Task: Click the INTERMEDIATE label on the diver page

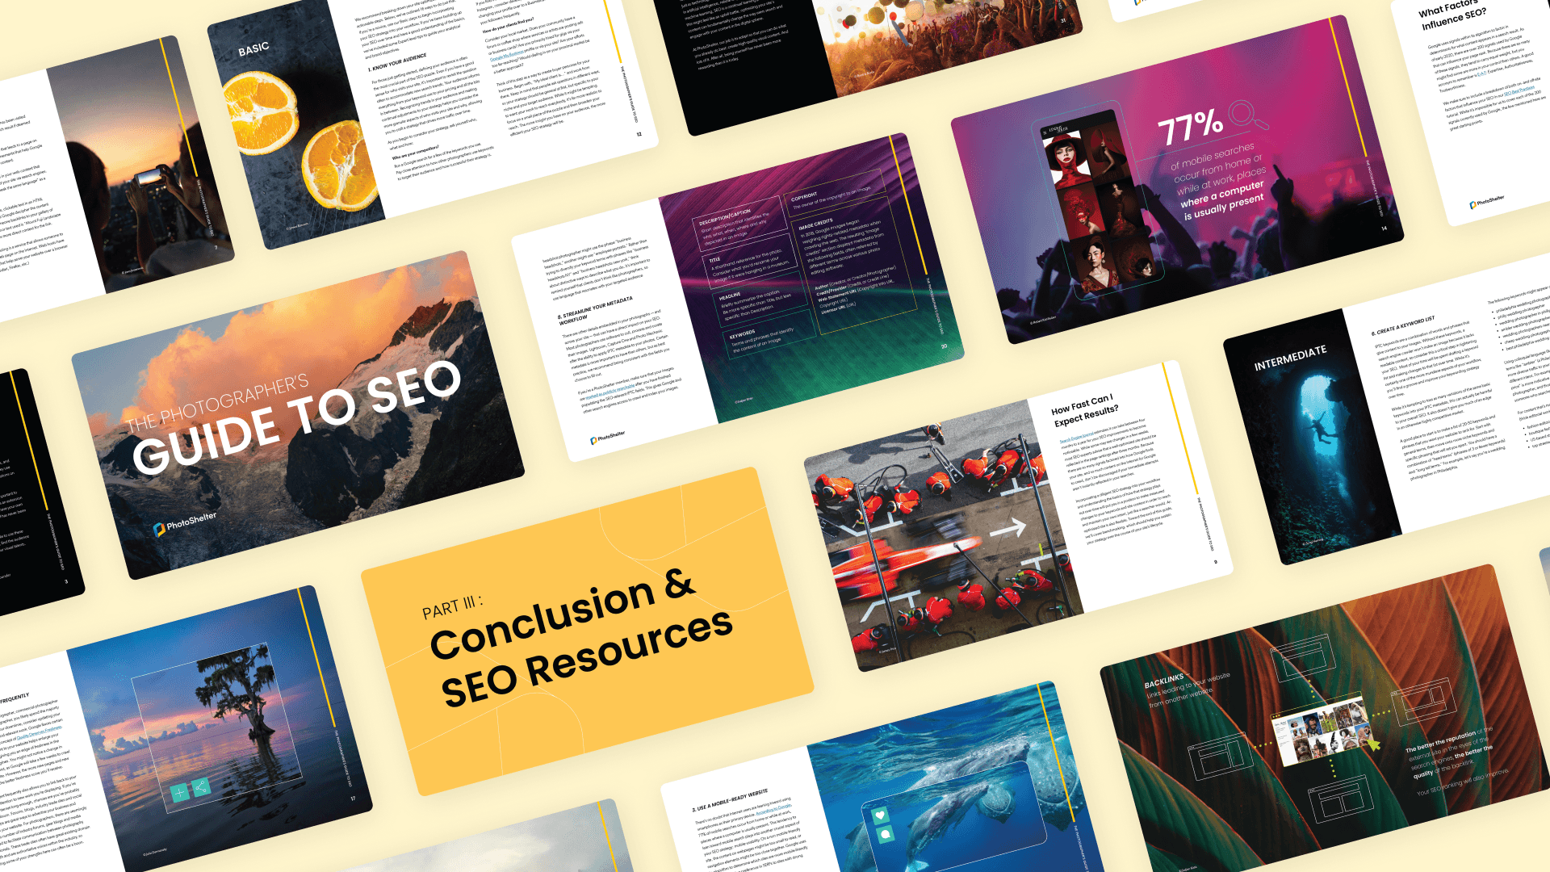Action: coord(1289,358)
